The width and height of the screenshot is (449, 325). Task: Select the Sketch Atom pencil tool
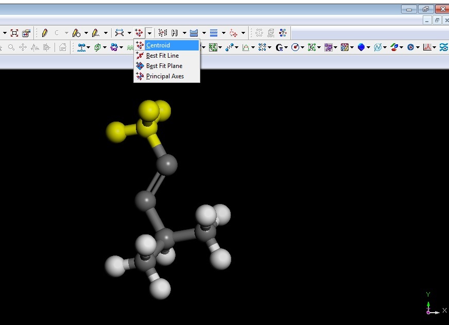click(45, 33)
